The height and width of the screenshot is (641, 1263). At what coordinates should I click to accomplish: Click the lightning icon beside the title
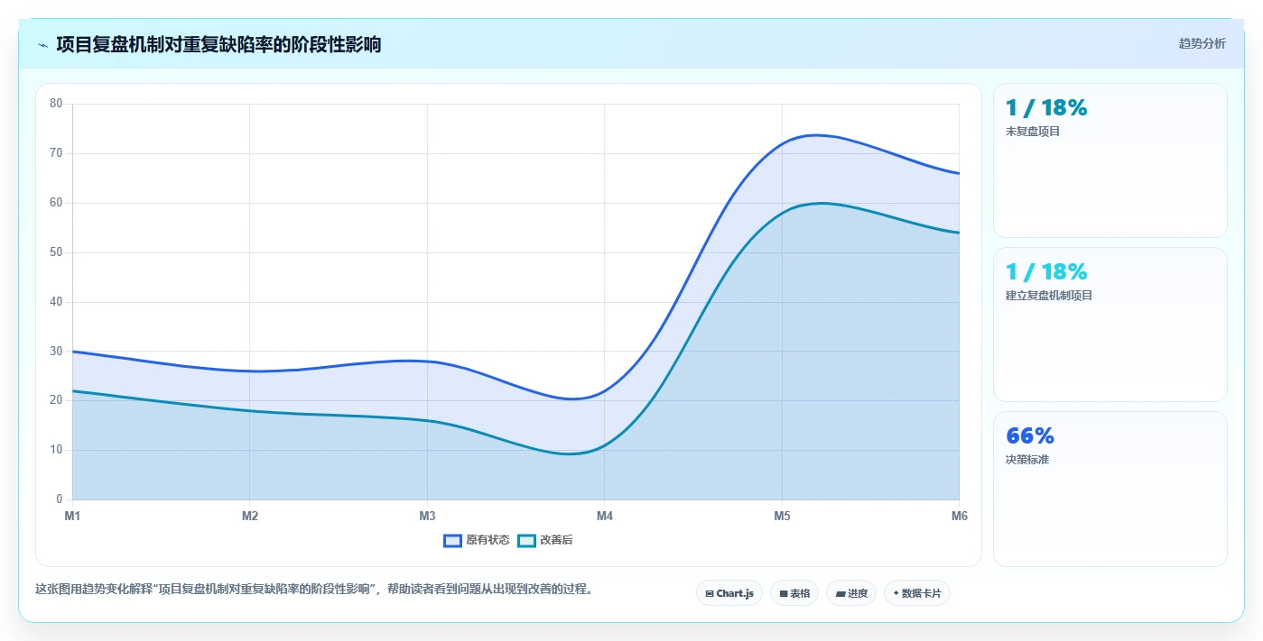click(42, 45)
